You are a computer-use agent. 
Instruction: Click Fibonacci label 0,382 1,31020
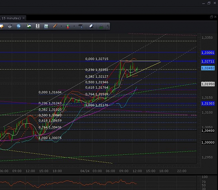coord(50,110)
